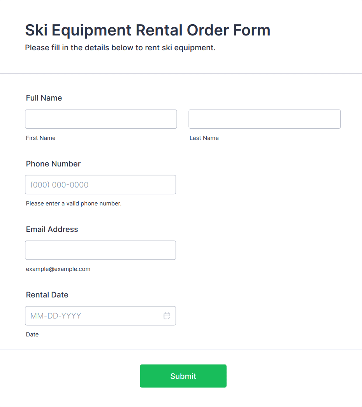The height and width of the screenshot is (407, 362).
Task: Click into the Email Address field
Action: click(x=100, y=250)
